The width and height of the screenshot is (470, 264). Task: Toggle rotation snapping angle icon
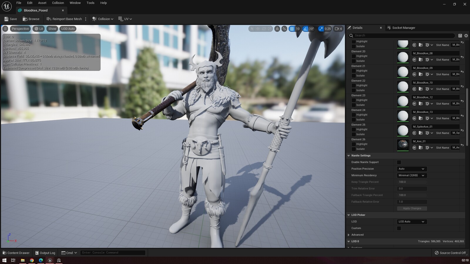(x=305, y=29)
